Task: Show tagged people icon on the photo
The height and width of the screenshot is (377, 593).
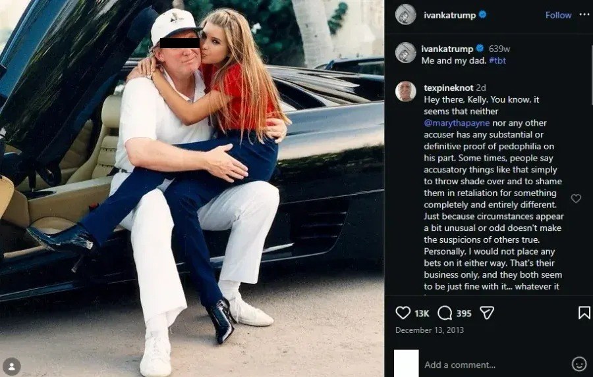Action: point(11,366)
